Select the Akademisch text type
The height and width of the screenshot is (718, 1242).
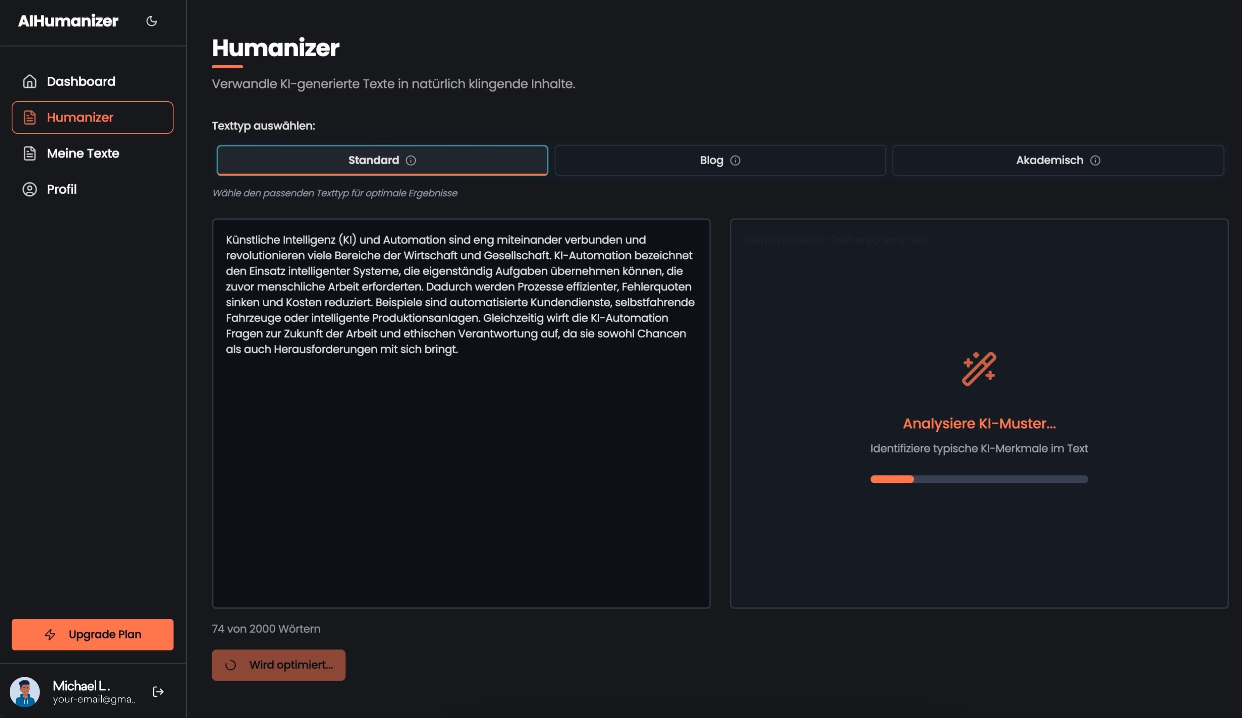[x=1049, y=161]
